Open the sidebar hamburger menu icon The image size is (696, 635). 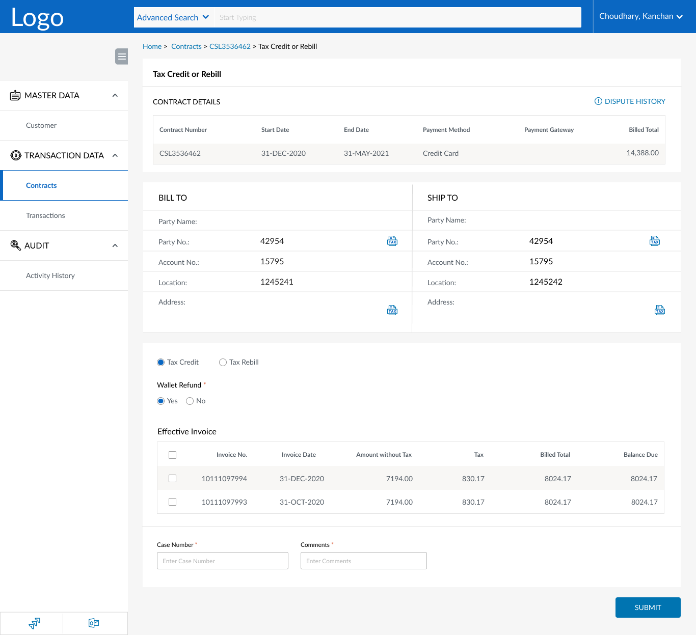coord(121,57)
